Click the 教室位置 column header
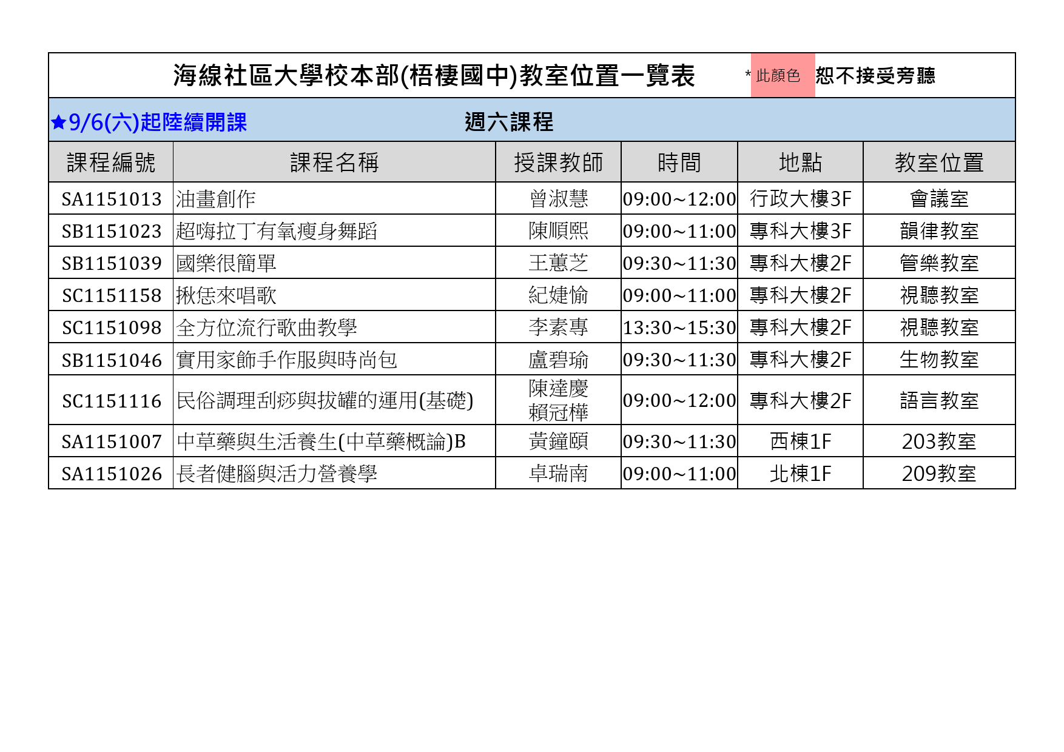Screen dimensions: 1064x752 click(x=938, y=163)
